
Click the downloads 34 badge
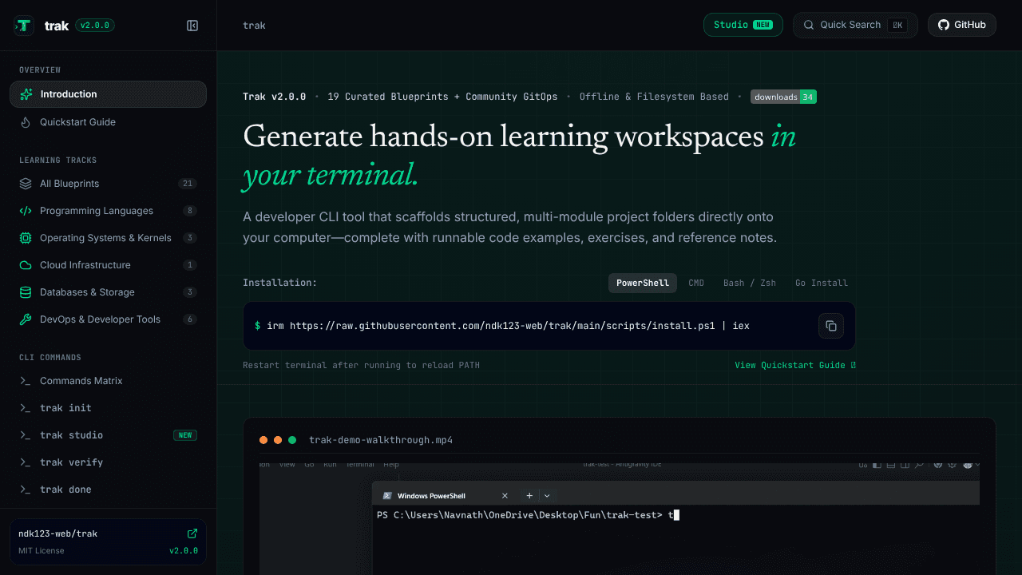(783, 97)
